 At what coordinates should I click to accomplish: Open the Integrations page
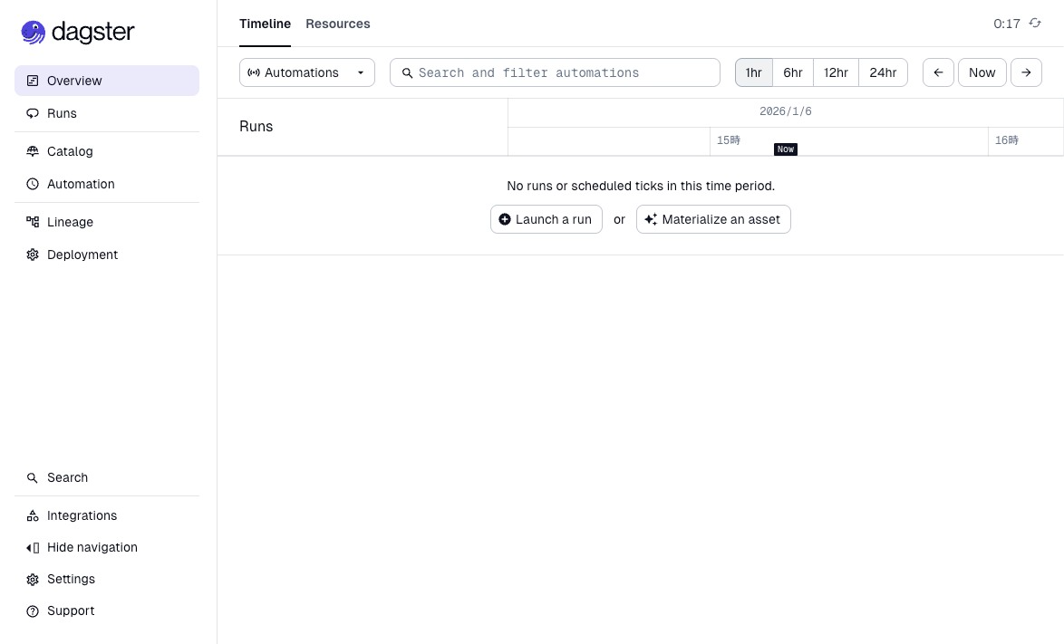point(82,515)
